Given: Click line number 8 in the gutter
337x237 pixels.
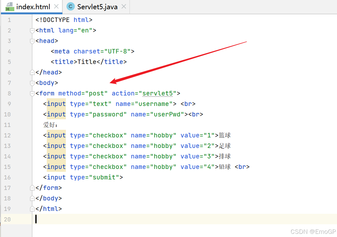Looking at the screenshot, I should (9, 94).
